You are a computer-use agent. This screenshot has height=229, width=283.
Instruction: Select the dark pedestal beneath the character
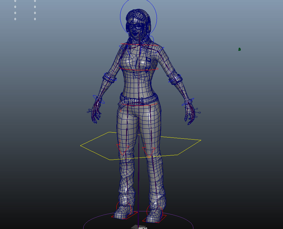pyautogui.click(x=136, y=226)
